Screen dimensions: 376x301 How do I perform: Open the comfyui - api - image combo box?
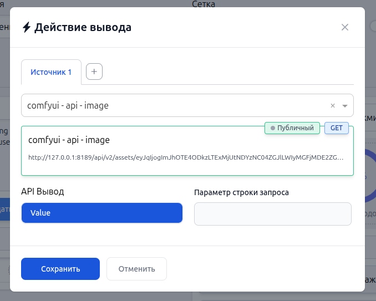[x=187, y=105]
